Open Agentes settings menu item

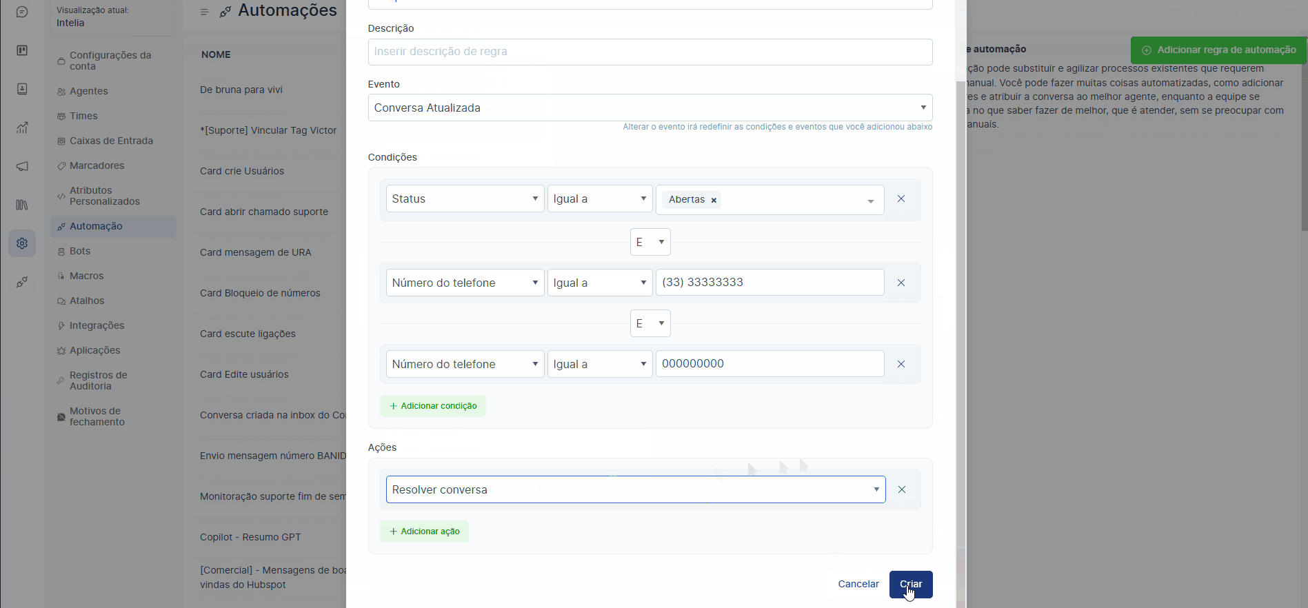coord(89,91)
